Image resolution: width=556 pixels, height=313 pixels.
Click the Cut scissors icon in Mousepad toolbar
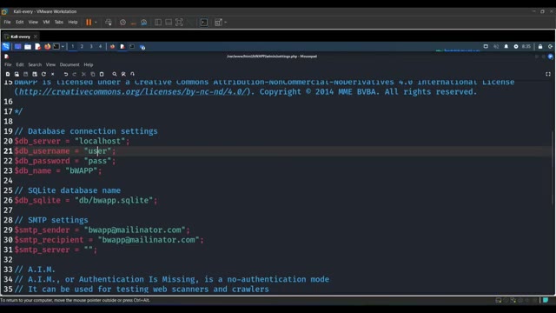tap(83, 74)
